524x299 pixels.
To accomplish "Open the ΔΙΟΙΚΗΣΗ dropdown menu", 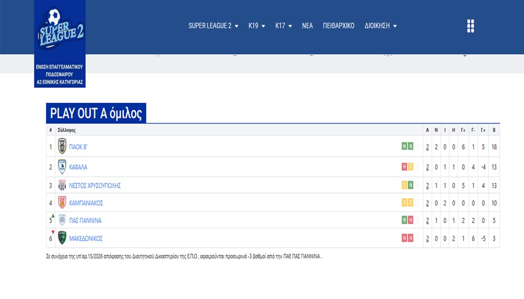I will (x=380, y=26).
